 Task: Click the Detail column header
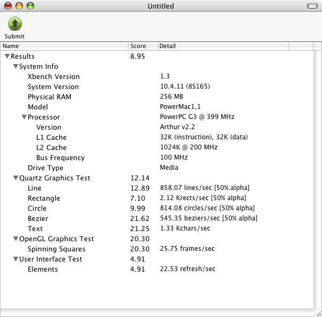222,46
